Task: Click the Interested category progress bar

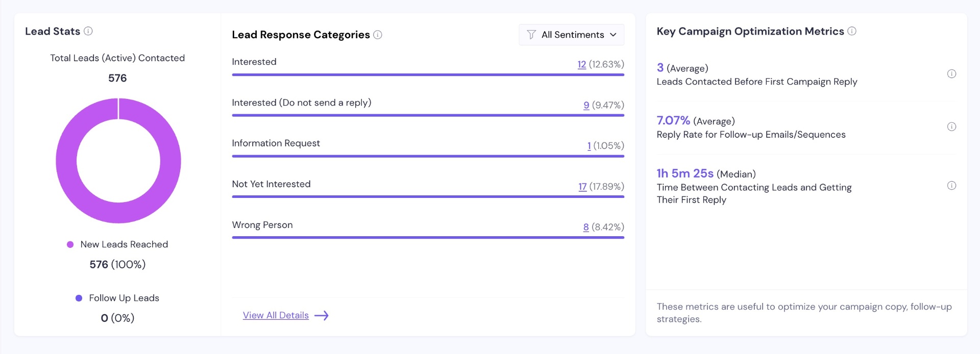Action: [428, 75]
